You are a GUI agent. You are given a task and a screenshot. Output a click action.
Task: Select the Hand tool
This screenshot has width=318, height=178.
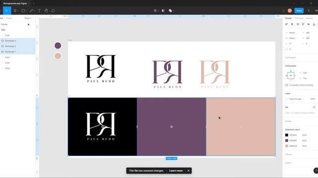(x=46, y=11)
